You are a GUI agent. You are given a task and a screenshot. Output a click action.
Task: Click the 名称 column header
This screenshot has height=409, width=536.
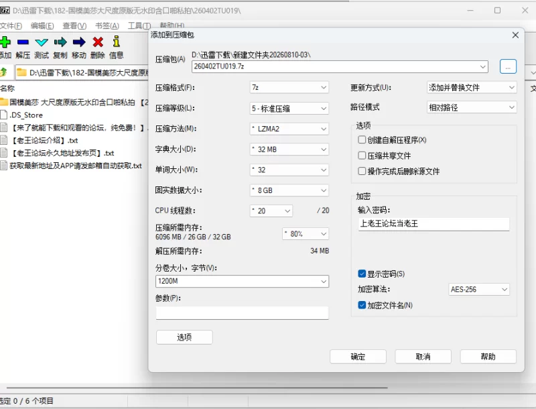[x=7, y=89]
